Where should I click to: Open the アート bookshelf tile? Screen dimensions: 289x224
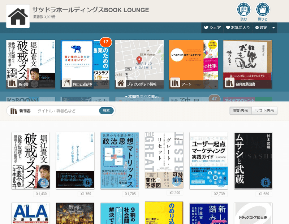(193, 64)
